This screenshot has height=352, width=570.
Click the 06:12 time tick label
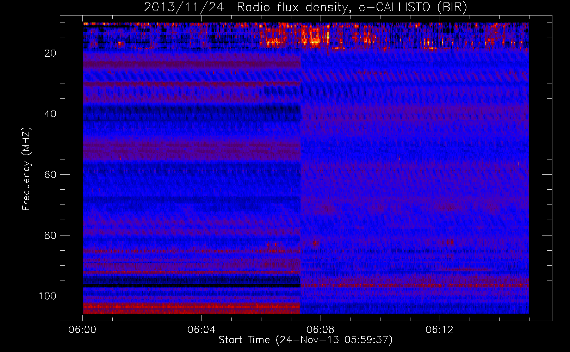[x=440, y=330]
